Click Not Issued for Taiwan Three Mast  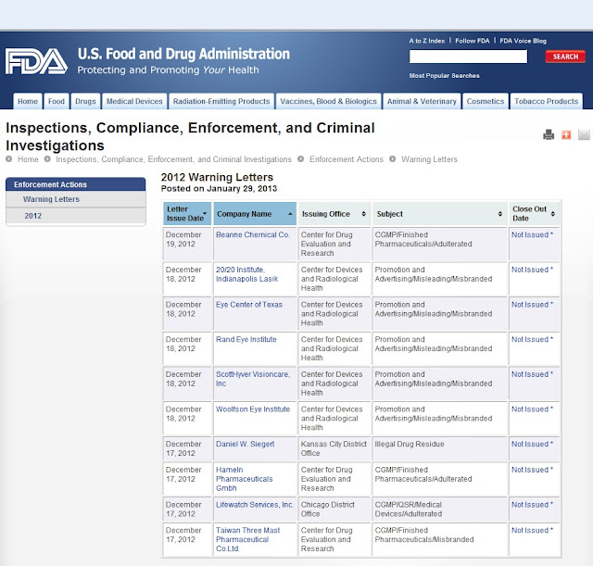[x=532, y=531]
